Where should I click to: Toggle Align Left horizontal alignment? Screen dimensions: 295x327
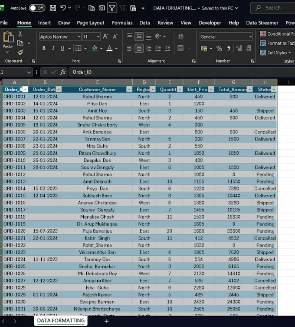[130, 48]
